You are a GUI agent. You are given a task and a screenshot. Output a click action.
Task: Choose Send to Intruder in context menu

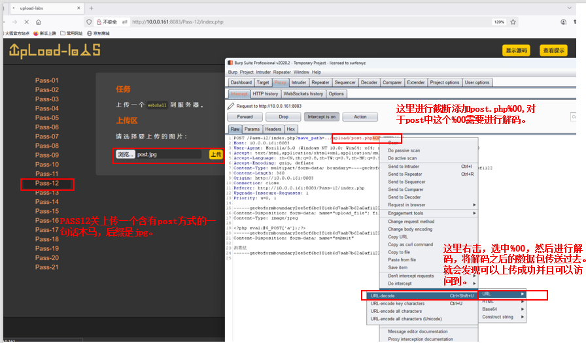click(428, 167)
